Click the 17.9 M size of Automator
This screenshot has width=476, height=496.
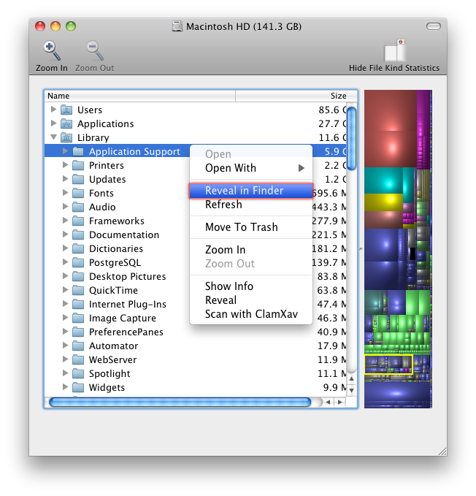point(332,346)
